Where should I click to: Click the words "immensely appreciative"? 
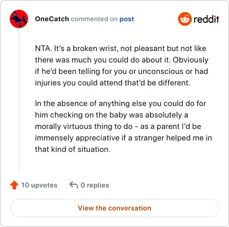coord(77,138)
